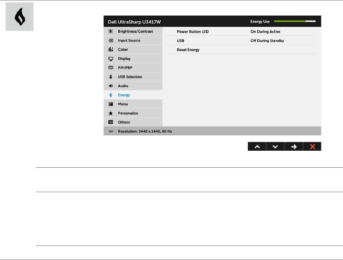Select the Color menu entry
343x260 pixels.
point(133,49)
